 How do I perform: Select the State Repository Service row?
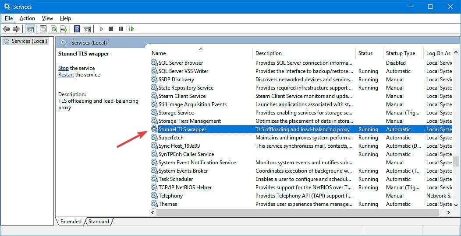pos(301,88)
